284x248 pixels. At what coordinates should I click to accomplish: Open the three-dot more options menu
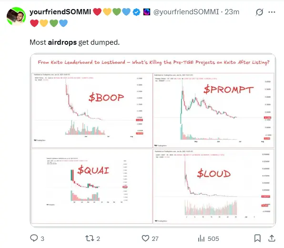(x=272, y=12)
